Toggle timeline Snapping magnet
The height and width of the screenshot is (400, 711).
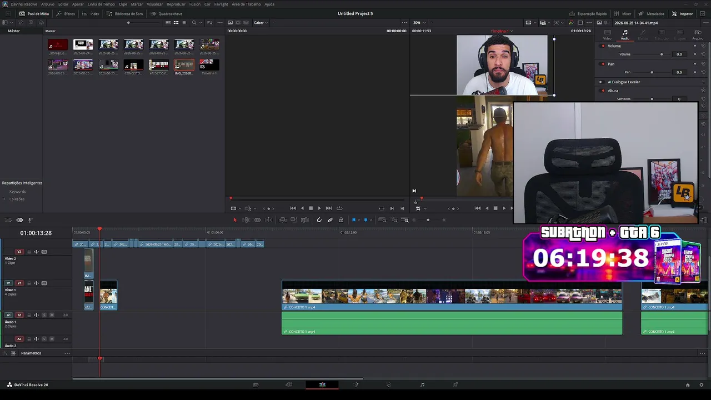[319, 220]
